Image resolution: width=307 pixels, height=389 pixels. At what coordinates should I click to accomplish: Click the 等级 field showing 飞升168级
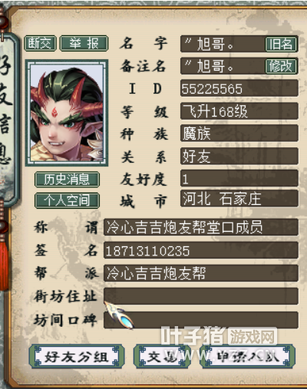[x=239, y=111]
